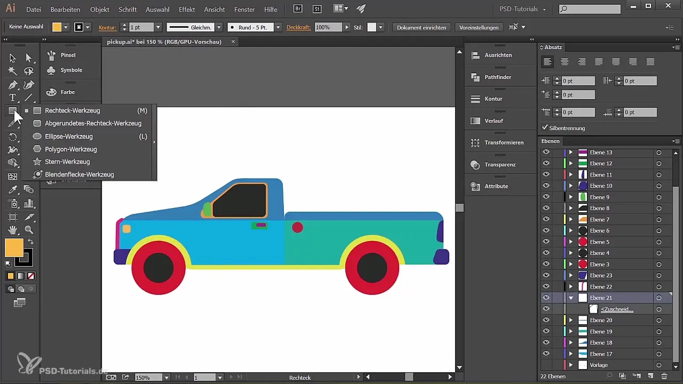Screen dimensions: 683x384
Task: Select the Zoom tool
Action: [x=29, y=230]
